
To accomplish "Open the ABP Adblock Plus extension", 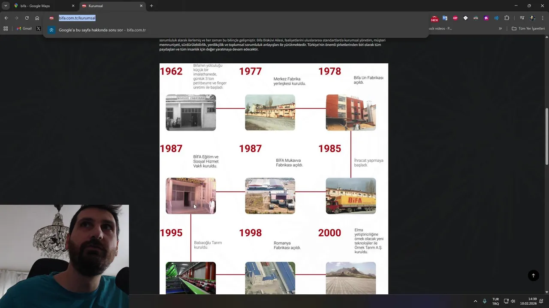I will click(455, 18).
